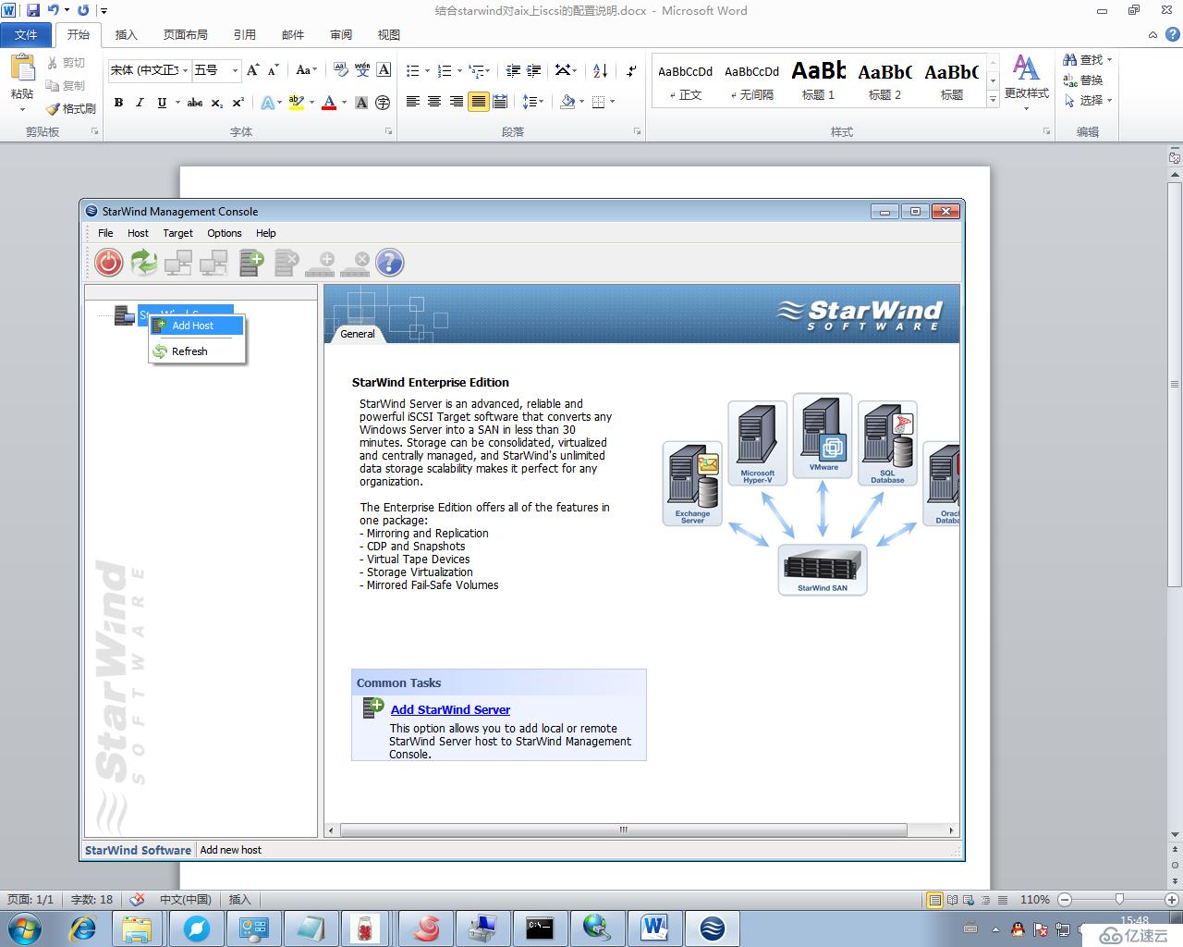Open the font name dropdown (宋体)
The height and width of the screenshot is (947, 1183).
186,70
